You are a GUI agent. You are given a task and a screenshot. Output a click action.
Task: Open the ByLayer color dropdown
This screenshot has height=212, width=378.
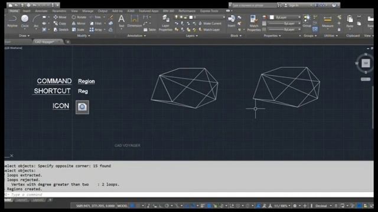pos(299,17)
